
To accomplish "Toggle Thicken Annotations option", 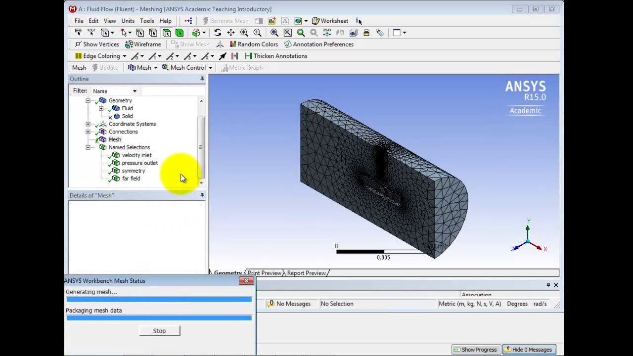I will [276, 56].
